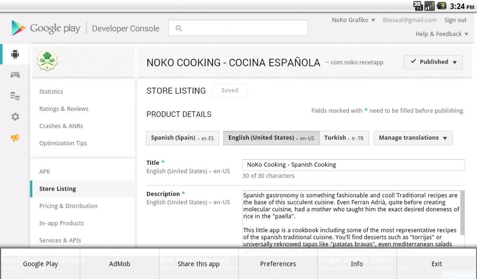The image size is (477, 279).
Task: Click the iblesaal@gmail.com account email
Action: 409,20
